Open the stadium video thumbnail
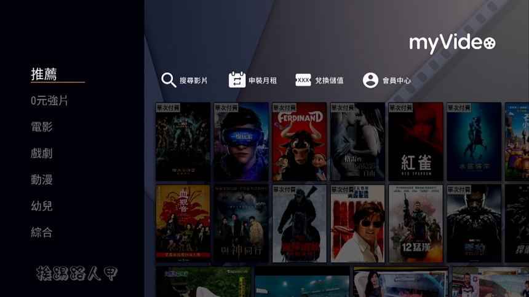Viewport: 529px width, 297px height. pos(302,282)
